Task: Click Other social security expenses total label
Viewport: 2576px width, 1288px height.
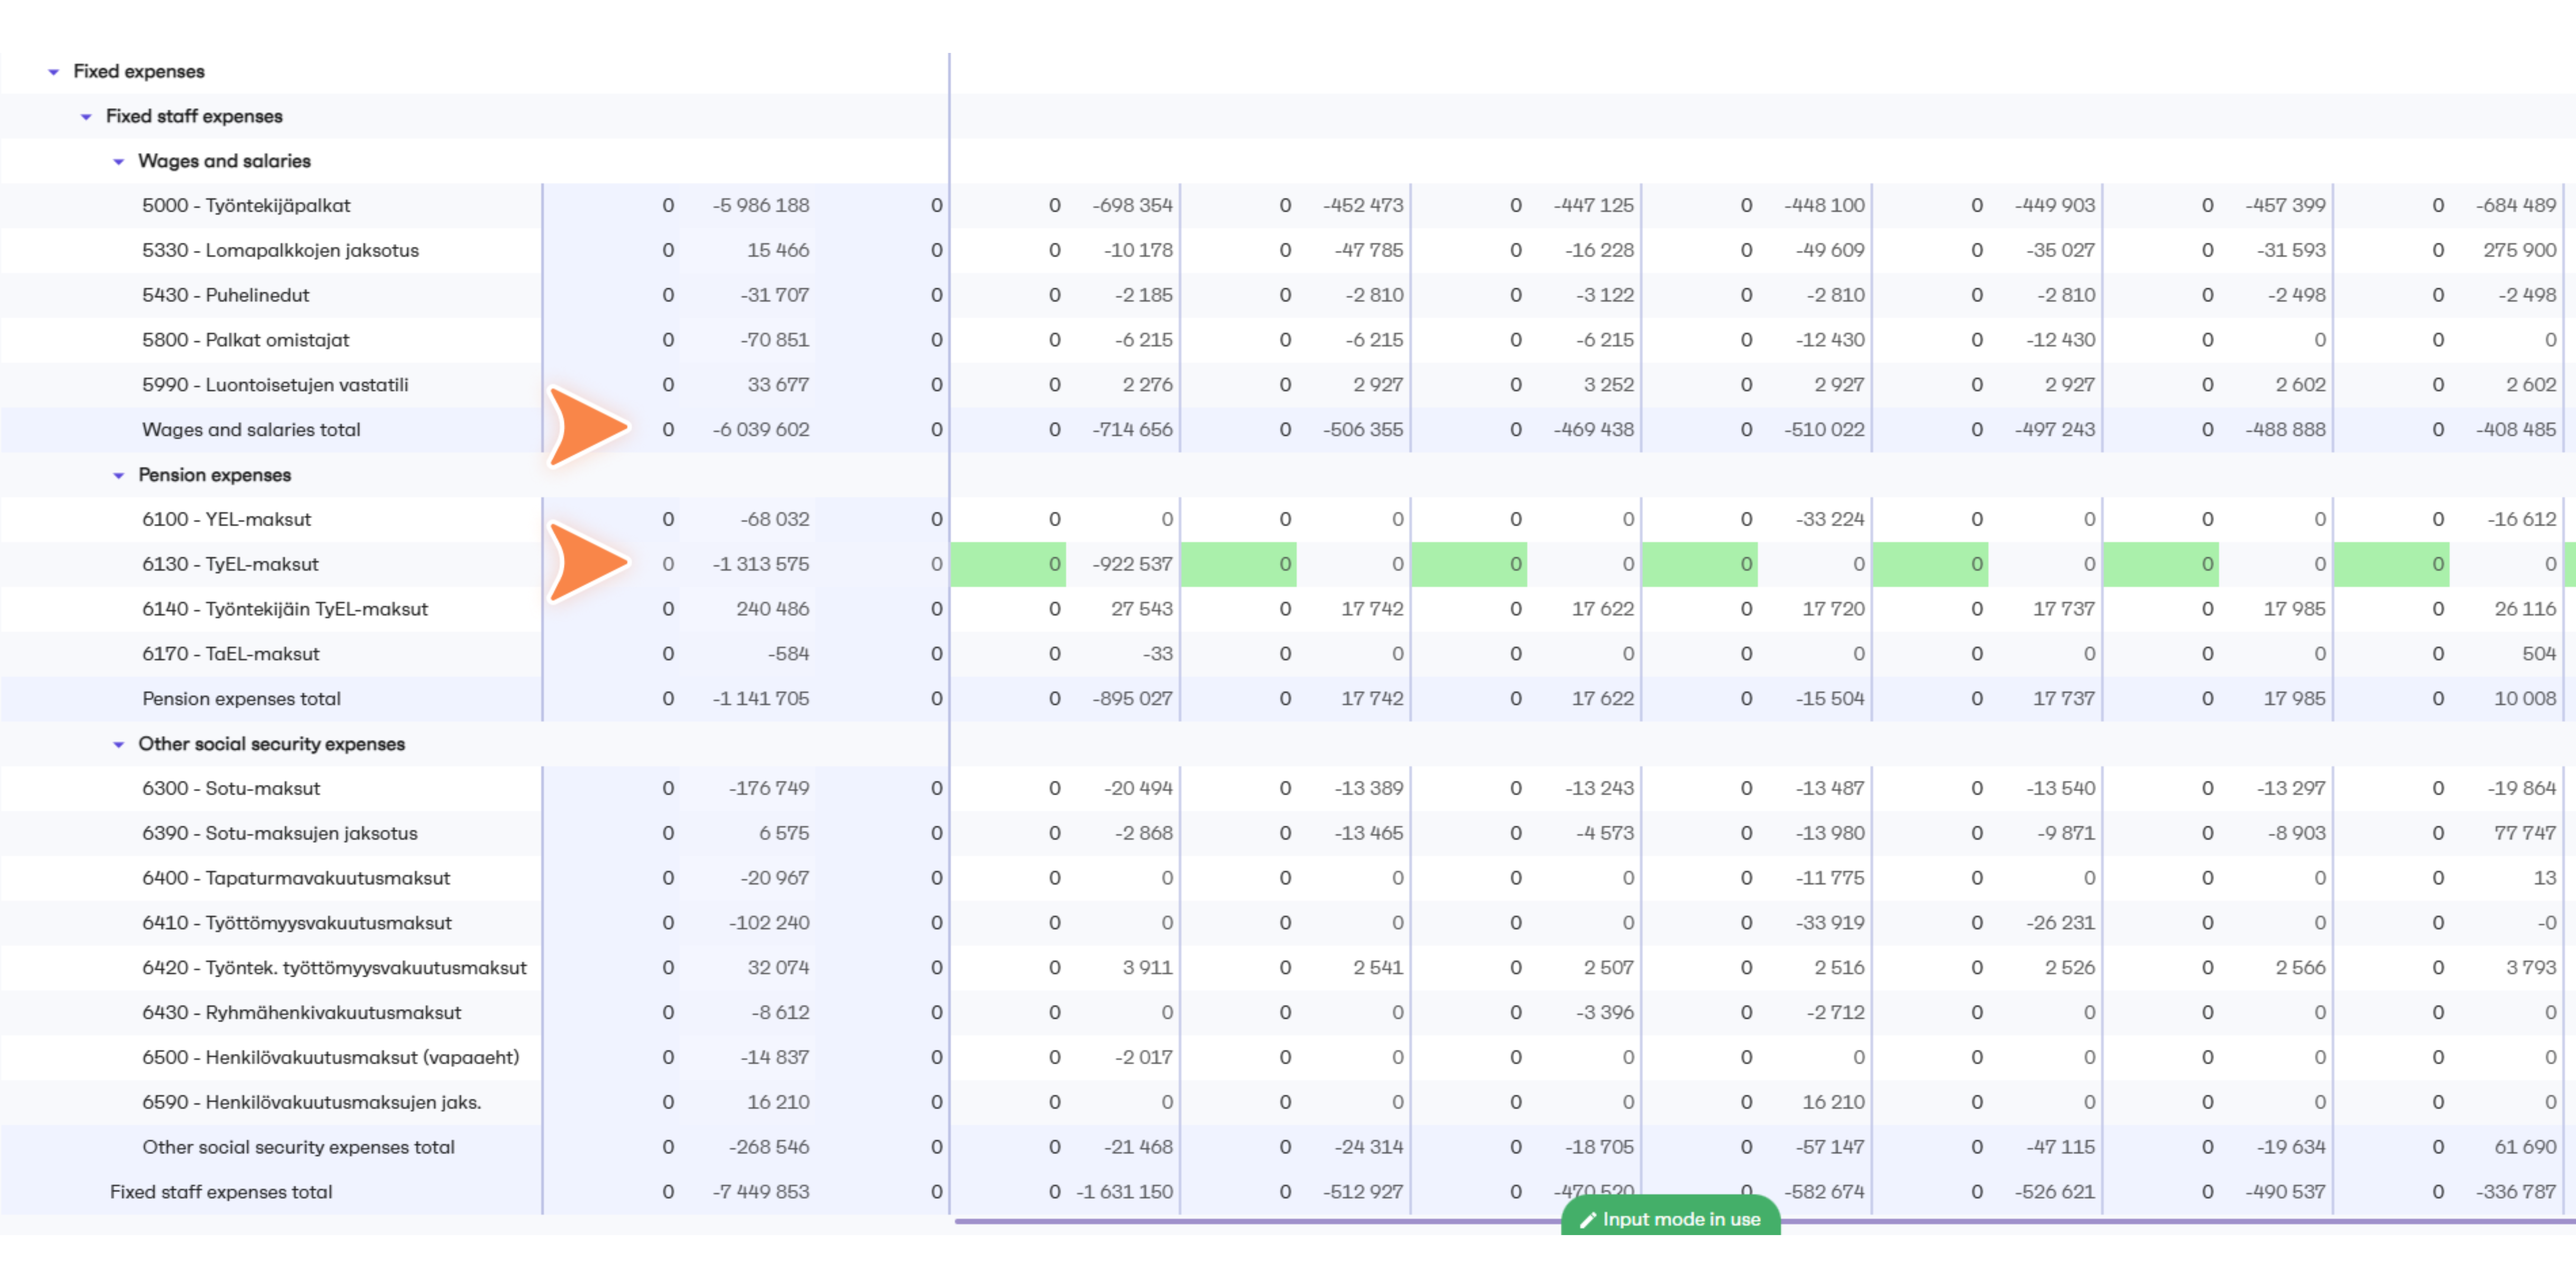Action: [298, 1147]
